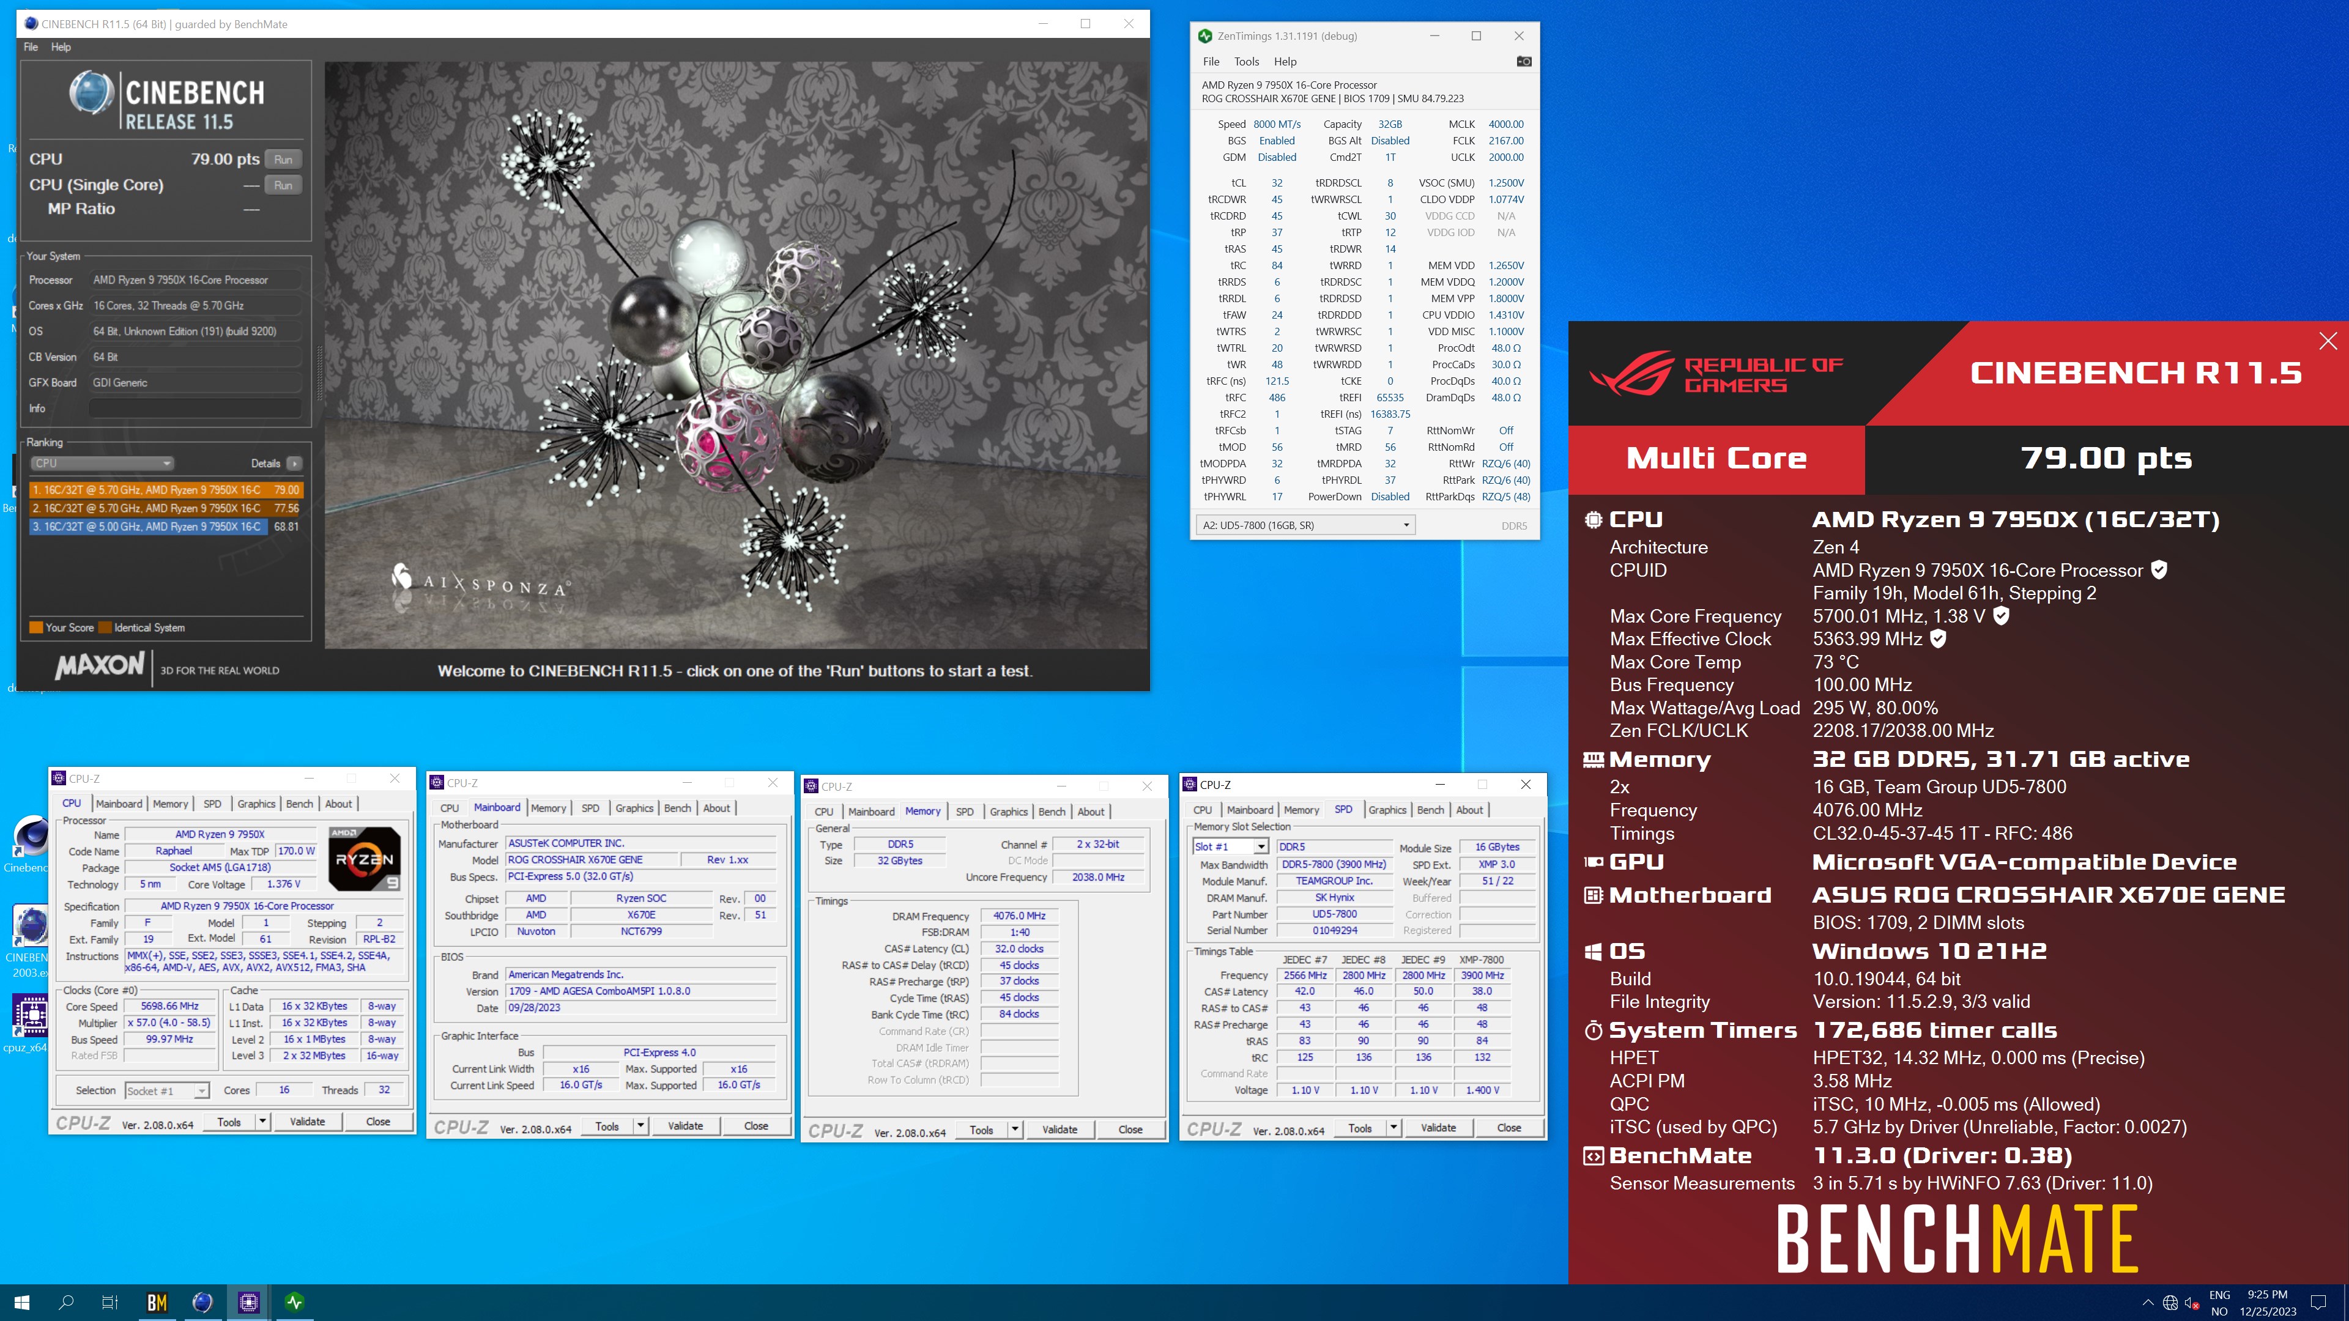
Task: Open ZenTimings Tools menu
Action: pyautogui.click(x=1247, y=61)
